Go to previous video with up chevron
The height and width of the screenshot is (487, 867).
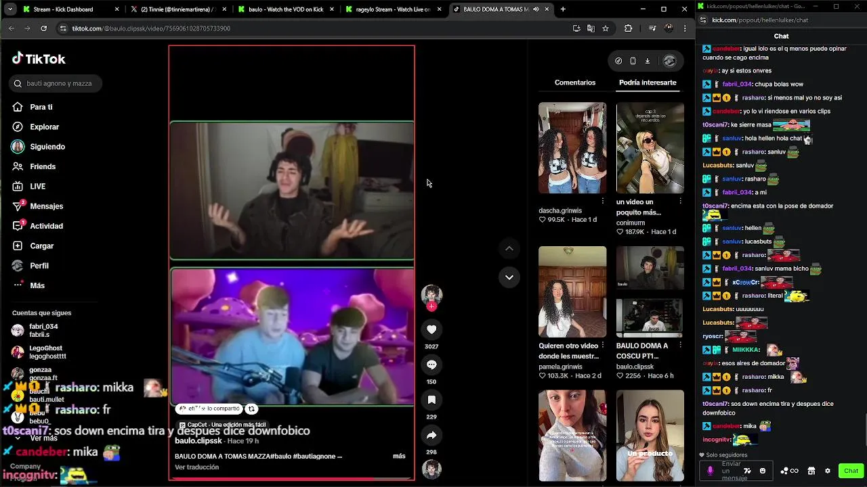tap(509, 248)
